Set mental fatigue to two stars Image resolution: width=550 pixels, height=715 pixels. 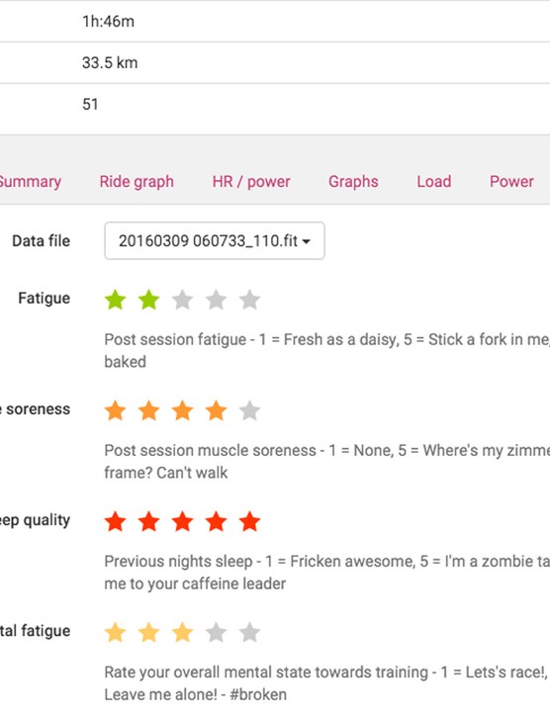(x=148, y=632)
